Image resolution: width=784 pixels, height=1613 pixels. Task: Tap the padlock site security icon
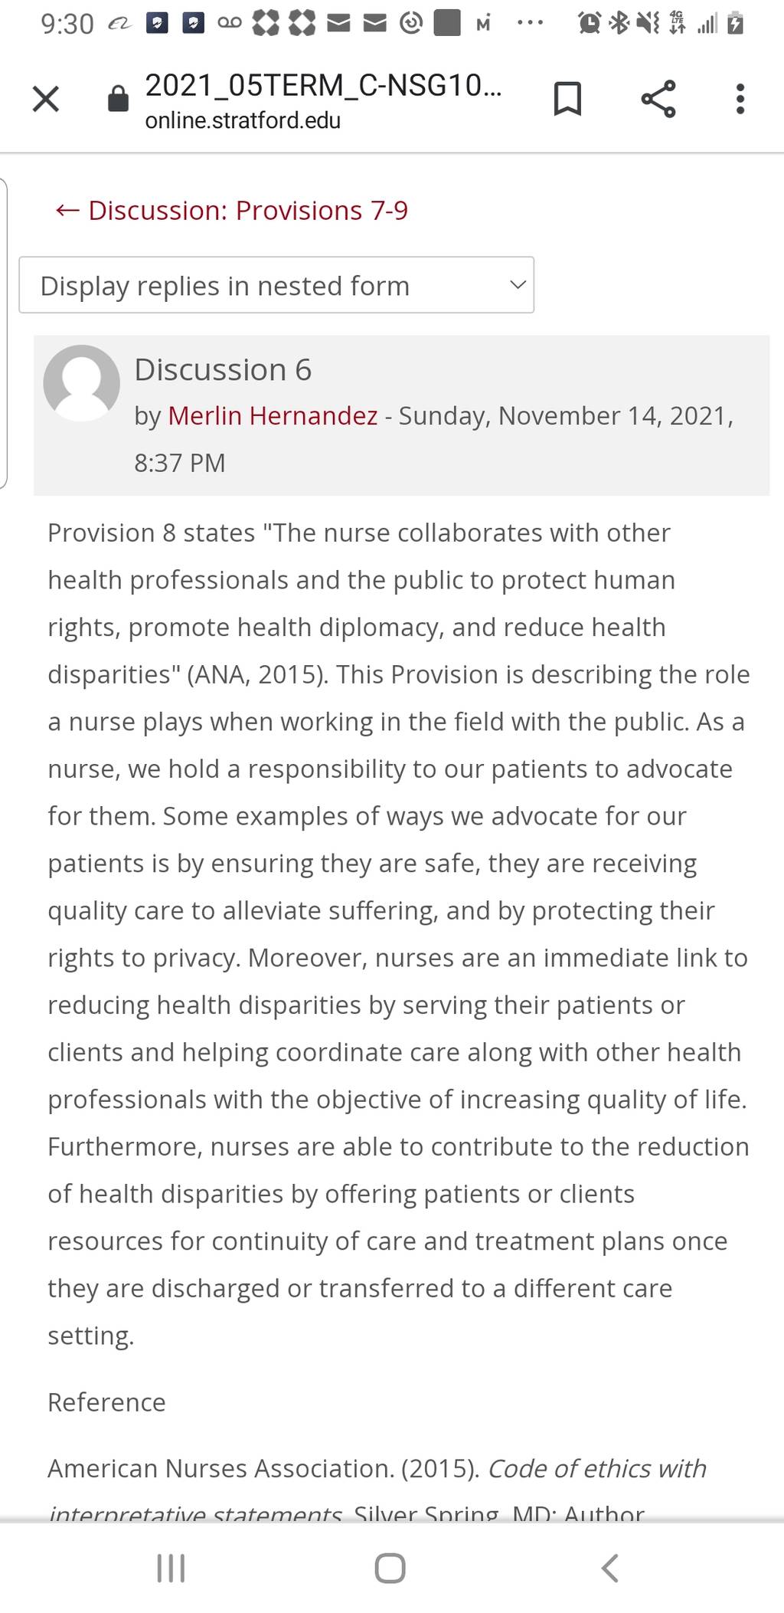pos(118,98)
